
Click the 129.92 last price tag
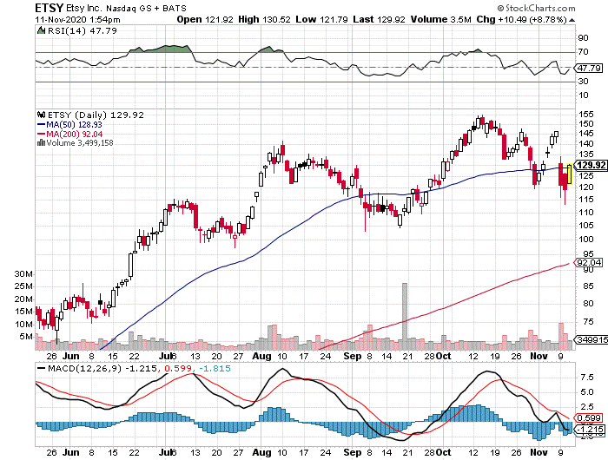589,166
